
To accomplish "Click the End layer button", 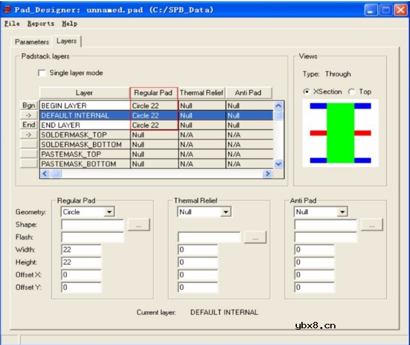I will 29,125.
